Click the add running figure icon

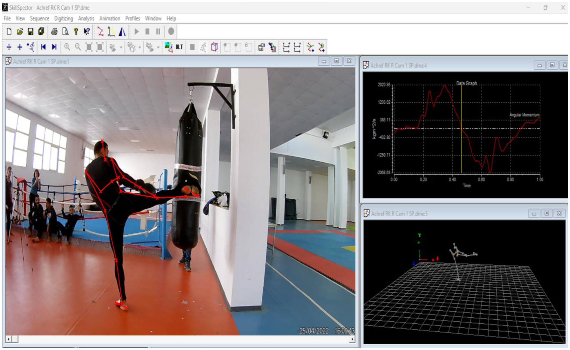coord(31,47)
